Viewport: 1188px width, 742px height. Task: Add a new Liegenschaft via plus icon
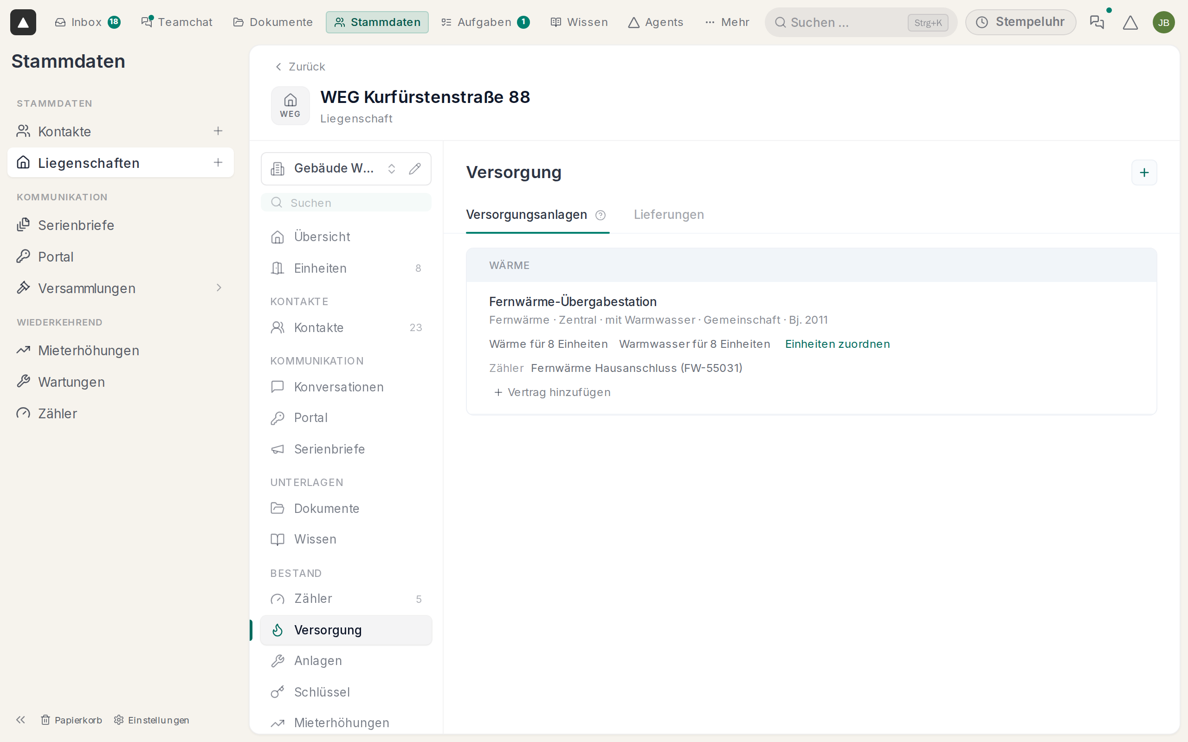[x=218, y=162]
